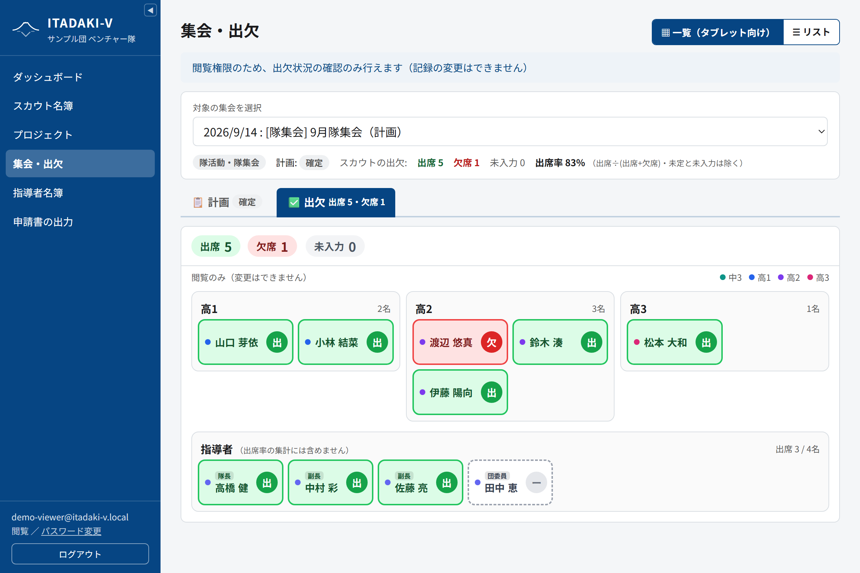Click the 出 badge on 山口 芽依 card
The height and width of the screenshot is (573, 860).
pos(277,342)
